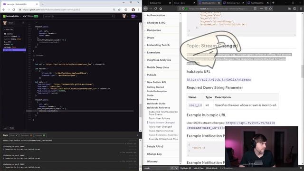The height and width of the screenshot is (171, 304).
Task: Open the Debugger from the Logs panel
Action: tap(26, 135)
